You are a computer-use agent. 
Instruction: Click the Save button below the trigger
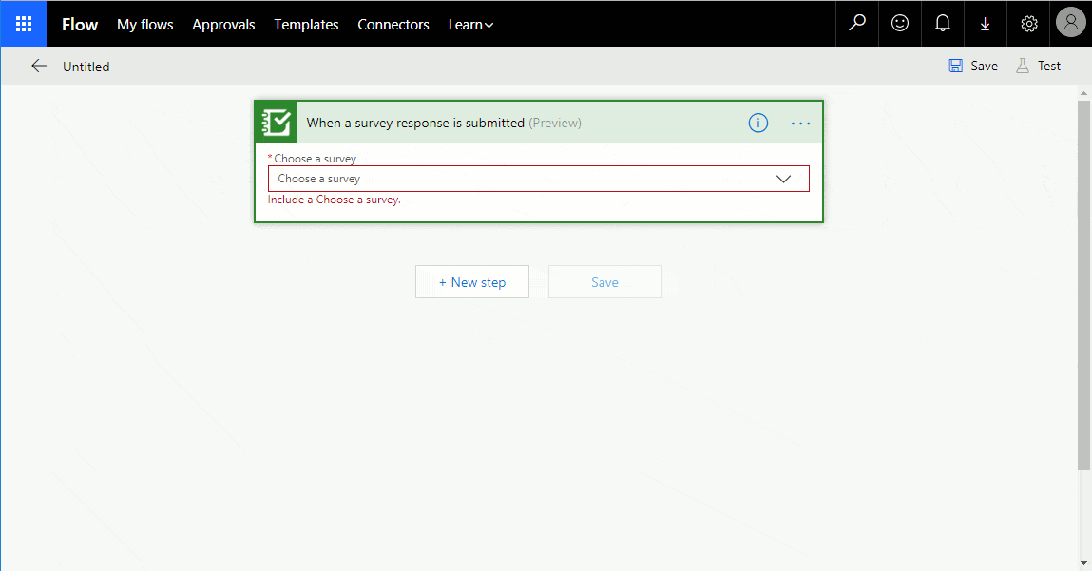pos(604,282)
